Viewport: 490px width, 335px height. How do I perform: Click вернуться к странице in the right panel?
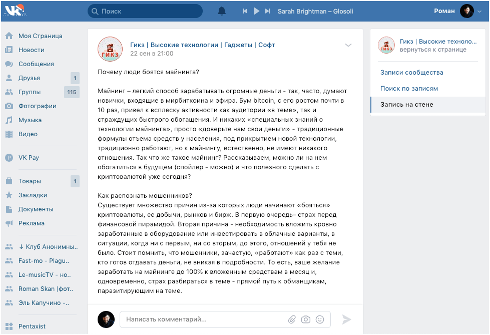pyautogui.click(x=433, y=50)
